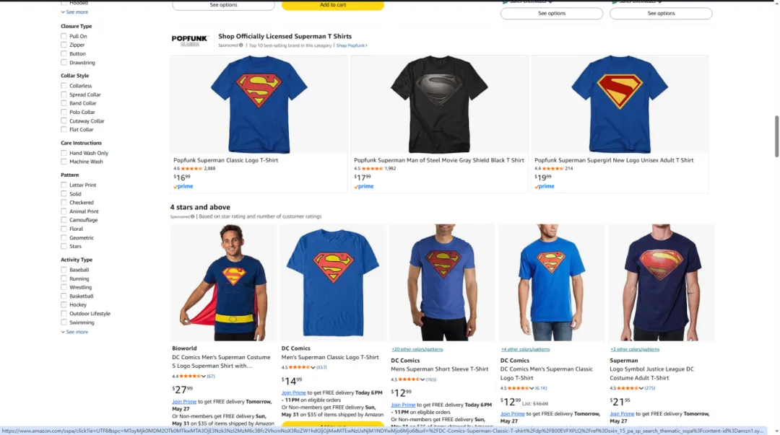The height and width of the screenshot is (435, 780).
Task: Click Prime badge under Man of Steel shirt
Action: 363,186
